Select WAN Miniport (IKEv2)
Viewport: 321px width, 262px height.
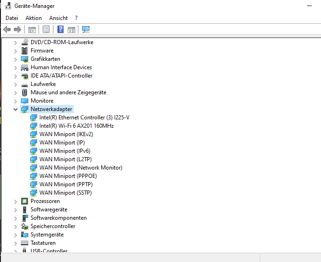tap(66, 134)
